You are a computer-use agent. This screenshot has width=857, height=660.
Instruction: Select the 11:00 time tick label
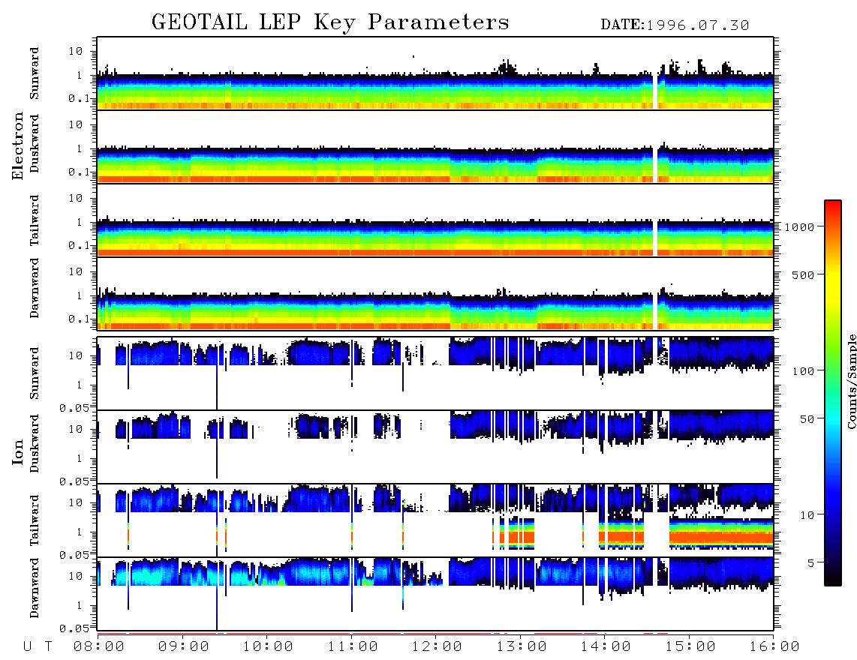coord(353,647)
